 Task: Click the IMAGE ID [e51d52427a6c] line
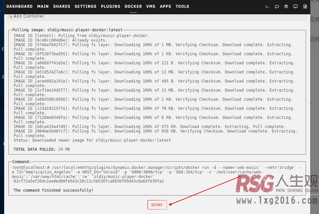(x=154, y=74)
